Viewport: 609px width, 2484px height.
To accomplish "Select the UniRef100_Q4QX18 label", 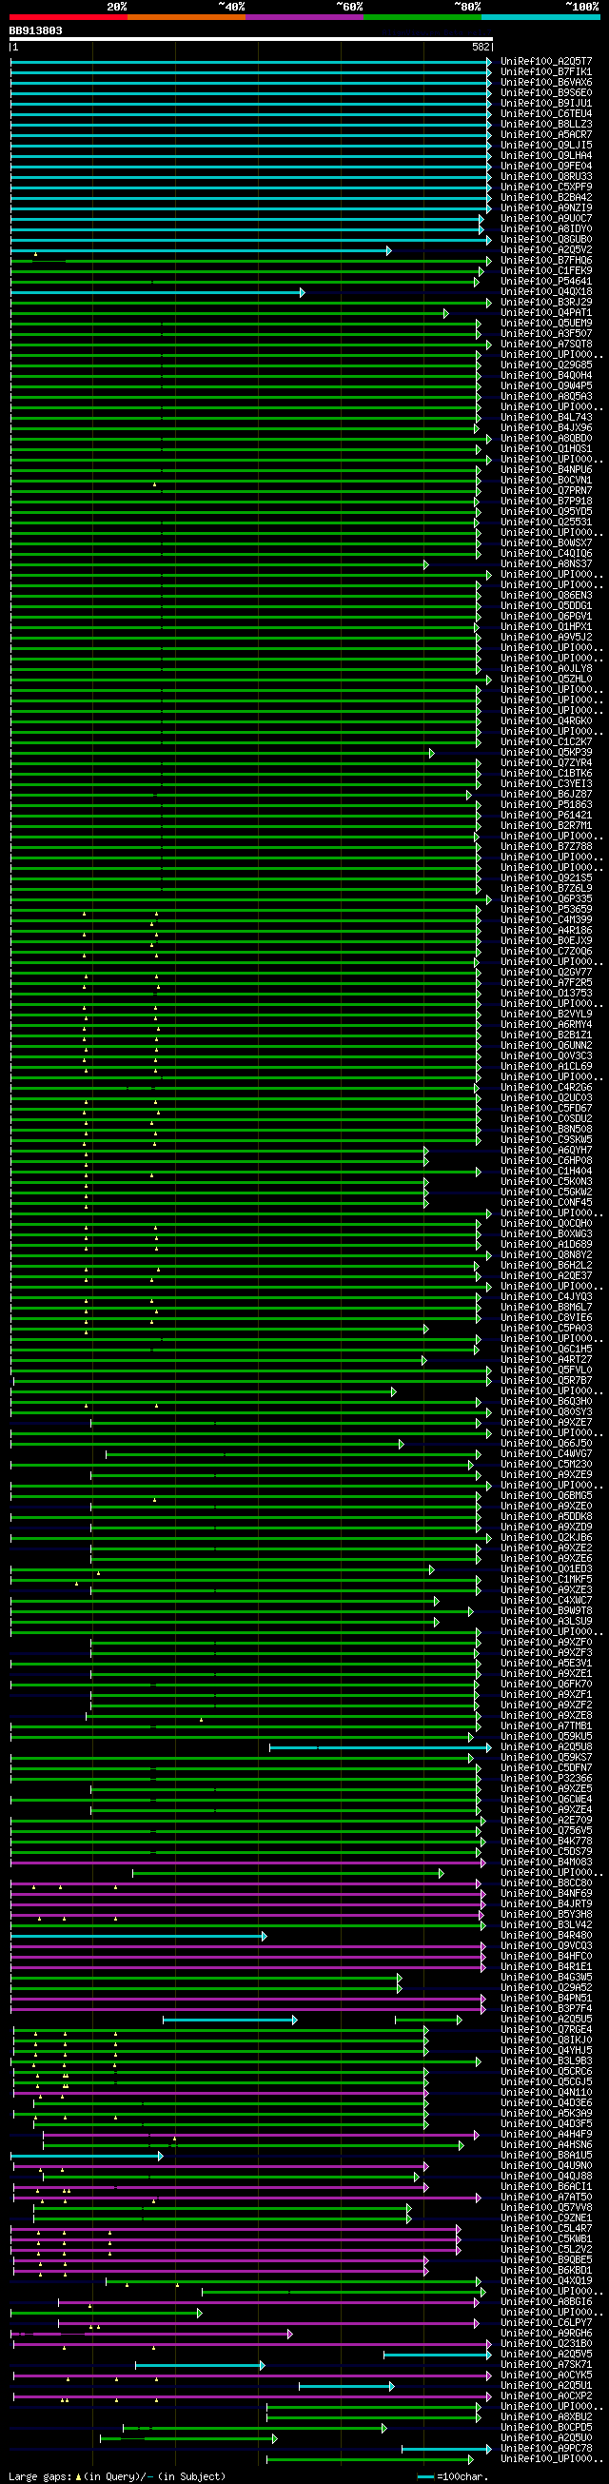I will point(546,292).
